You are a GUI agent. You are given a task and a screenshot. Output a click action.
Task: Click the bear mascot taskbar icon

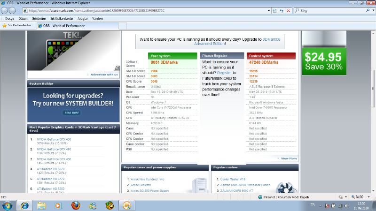[110, 206]
